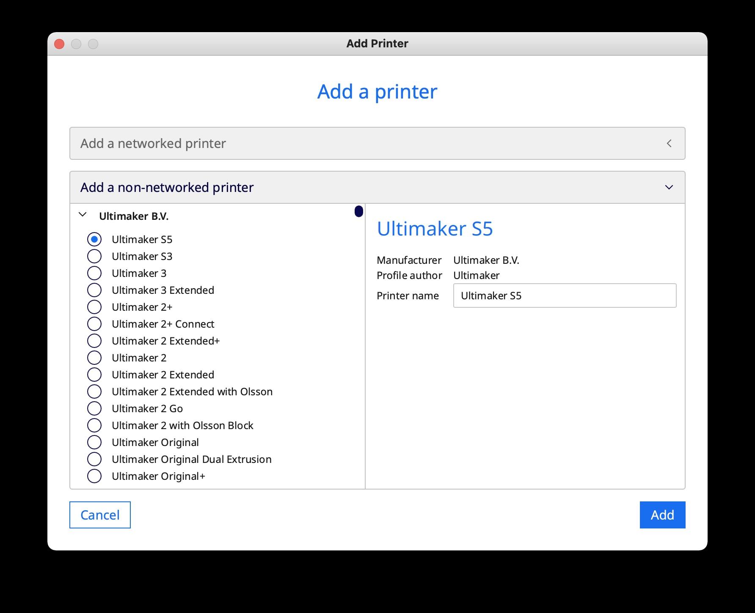Image resolution: width=755 pixels, height=613 pixels.
Task: Click the printer list scrollbar handle
Action: [x=359, y=211]
